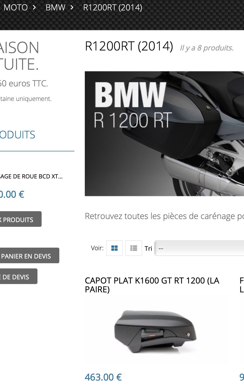
Task: Click the DE DEVIS button
Action: (x=18, y=276)
